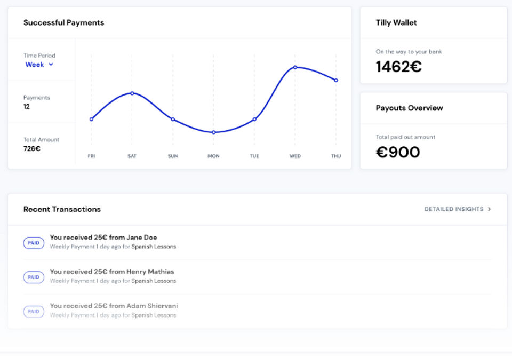The image size is (512, 356).
Task: Click the Successful Payments heading
Action: (x=63, y=22)
